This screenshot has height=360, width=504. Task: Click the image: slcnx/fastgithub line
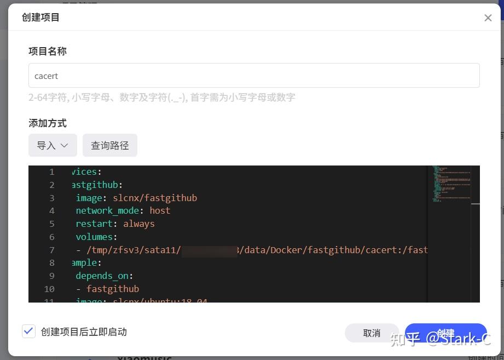[136, 198]
